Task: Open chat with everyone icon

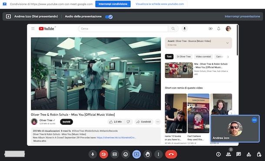Action: click(238, 154)
